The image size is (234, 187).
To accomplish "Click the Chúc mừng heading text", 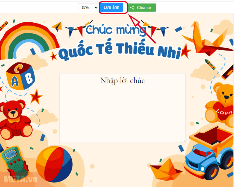I will (x=116, y=30).
